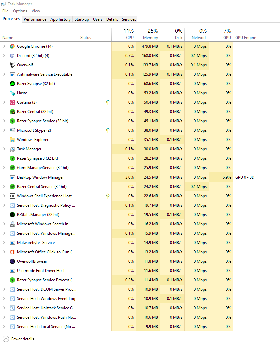Open the Users tab
280x347 pixels.
(98, 19)
